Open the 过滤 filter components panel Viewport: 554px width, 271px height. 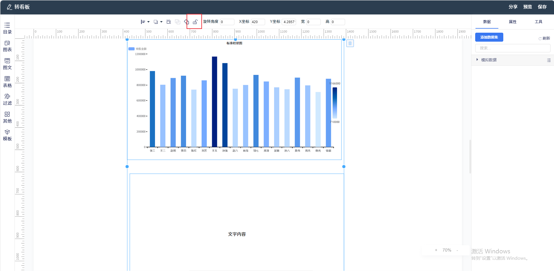(x=7, y=99)
